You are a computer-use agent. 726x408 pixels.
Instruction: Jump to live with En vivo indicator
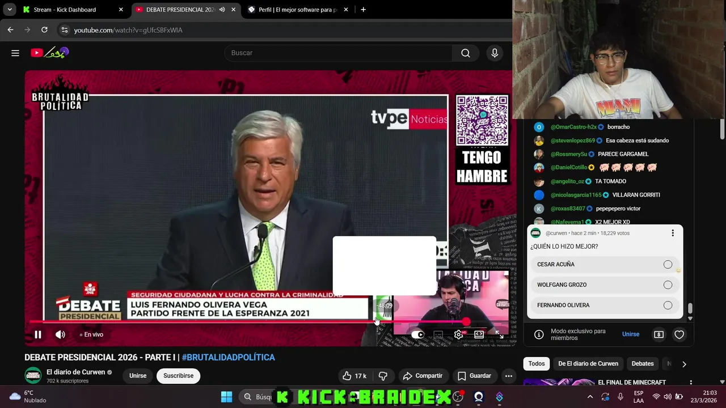(91, 334)
